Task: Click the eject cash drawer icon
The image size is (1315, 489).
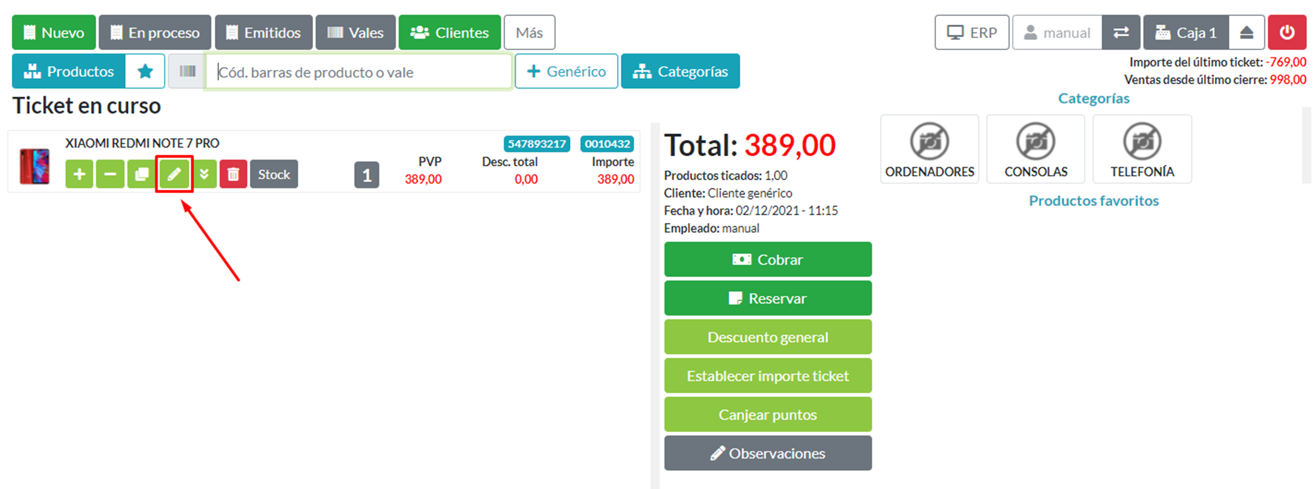Action: pos(1246,33)
